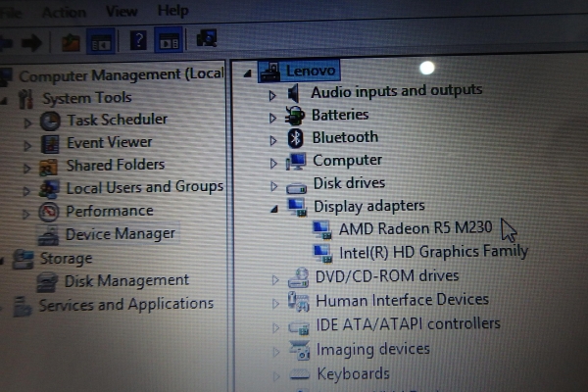Expand Human Interface Devices category
Screen dimensions: 588x392
[x=275, y=304]
